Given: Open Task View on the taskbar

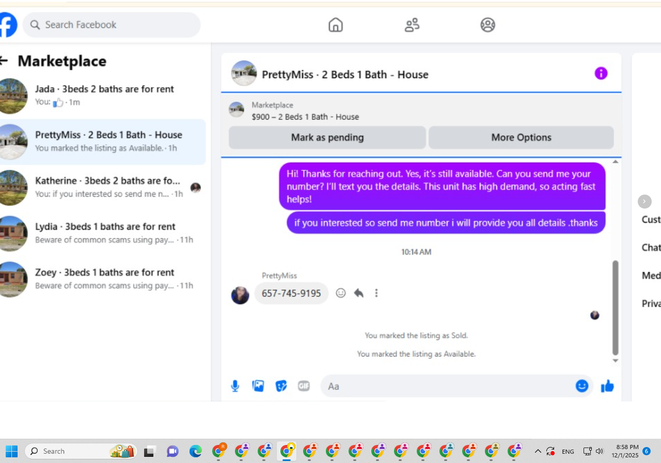Looking at the screenshot, I should point(150,452).
